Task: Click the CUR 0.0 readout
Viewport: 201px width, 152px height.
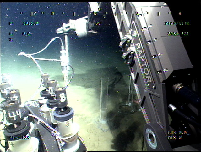Action: [177, 132]
